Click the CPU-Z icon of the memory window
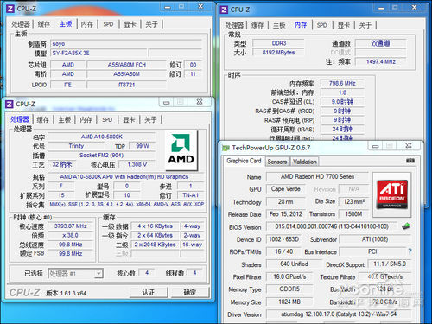Screen dimensions: 432x324 (224, 10)
